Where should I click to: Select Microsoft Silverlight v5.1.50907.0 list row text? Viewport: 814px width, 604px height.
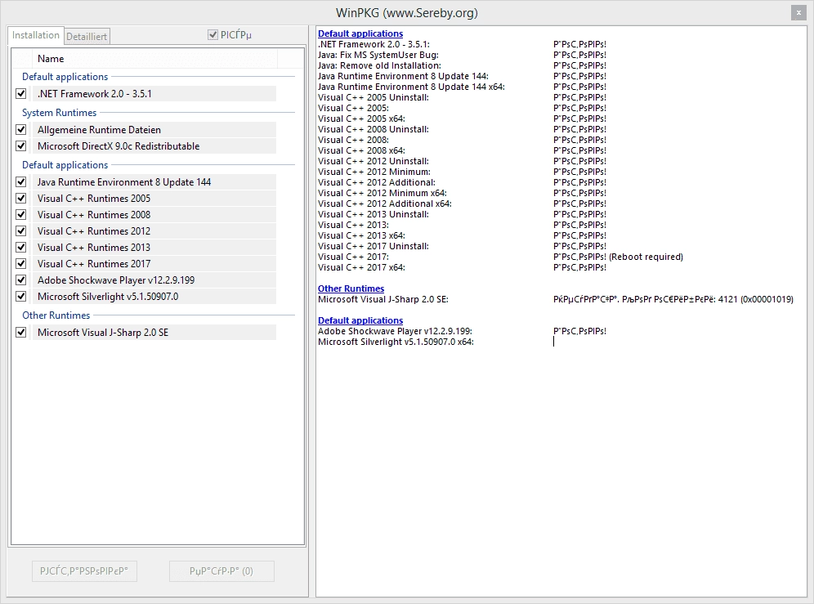[107, 297]
